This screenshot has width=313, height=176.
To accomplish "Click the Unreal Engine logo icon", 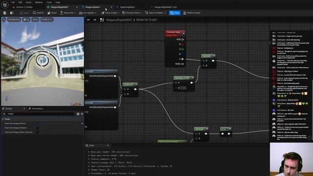I will tap(5, 4).
